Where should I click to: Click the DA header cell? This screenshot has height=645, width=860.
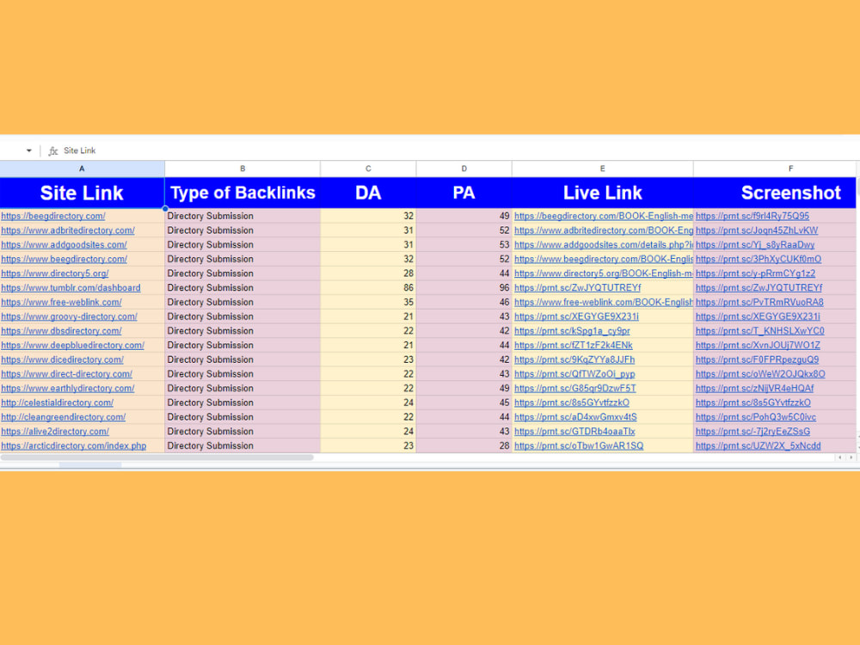pyautogui.click(x=368, y=193)
